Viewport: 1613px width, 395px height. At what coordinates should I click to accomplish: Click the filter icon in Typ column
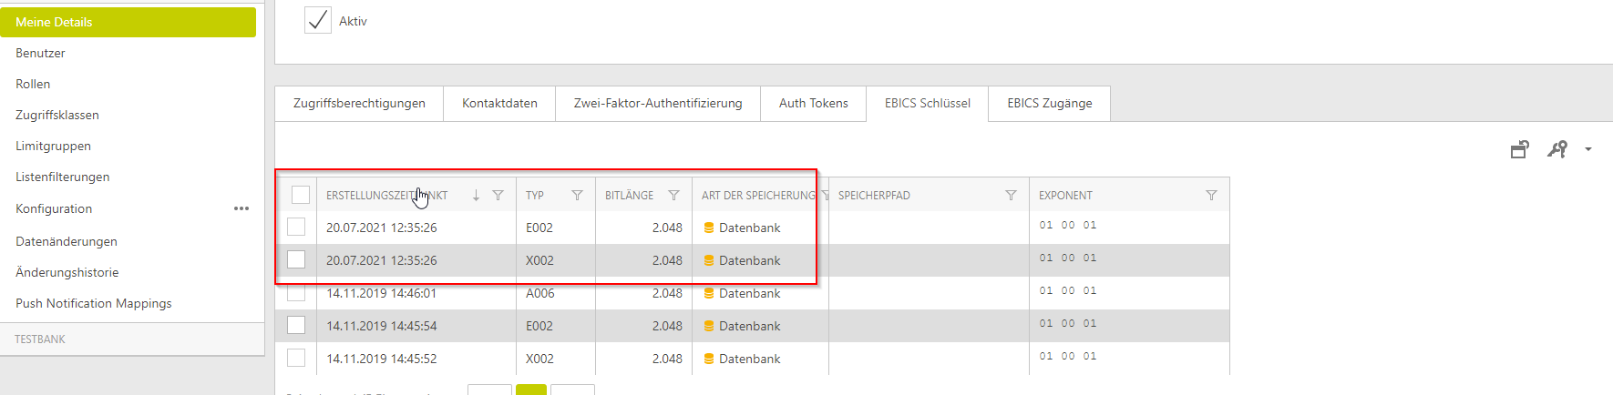point(577,196)
